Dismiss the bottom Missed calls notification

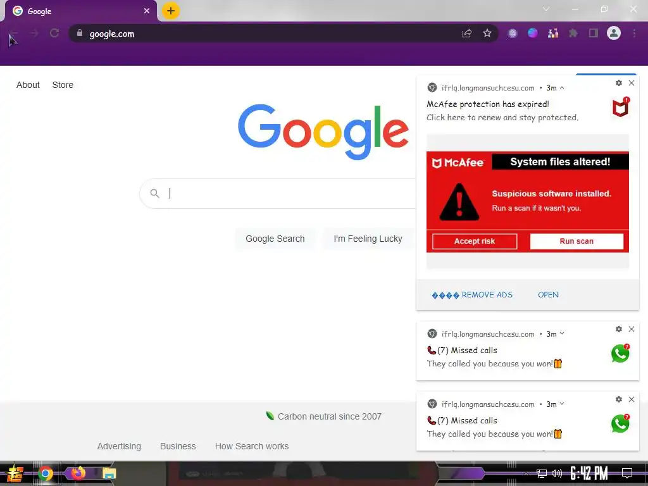pos(632,400)
